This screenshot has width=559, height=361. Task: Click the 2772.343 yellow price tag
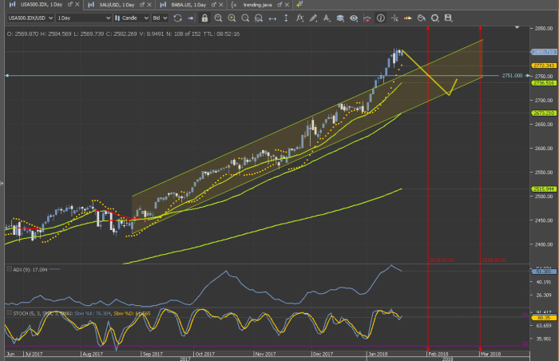click(x=543, y=65)
